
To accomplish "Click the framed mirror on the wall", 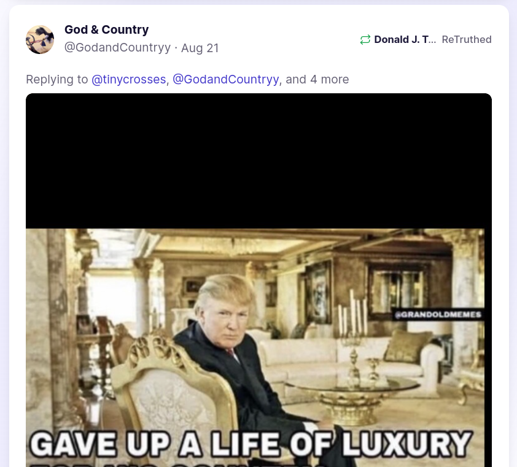I will click(x=398, y=290).
